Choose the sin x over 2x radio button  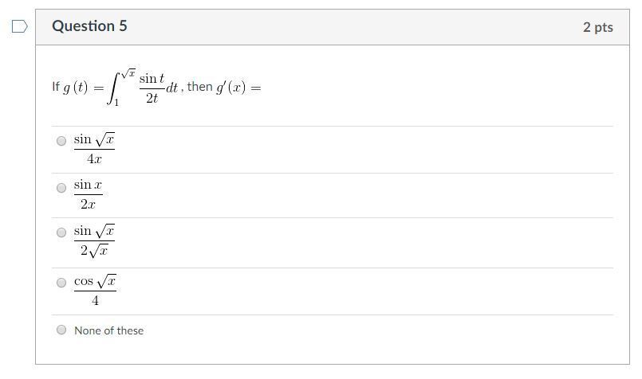point(61,189)
